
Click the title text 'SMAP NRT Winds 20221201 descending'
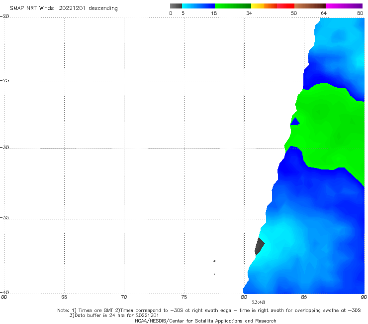(64, 8)
